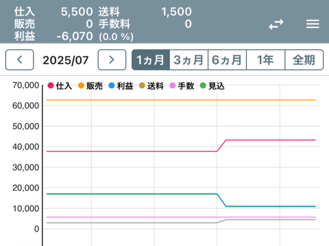Image resolution: width=329 pixels, height=246 pixels.
Task: Click the 手数料 label in header
Action: pyautogui.click(x=114, y=24)
